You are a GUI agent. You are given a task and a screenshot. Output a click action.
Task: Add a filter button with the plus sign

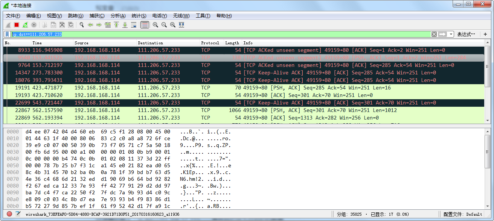tap(485, 34)
